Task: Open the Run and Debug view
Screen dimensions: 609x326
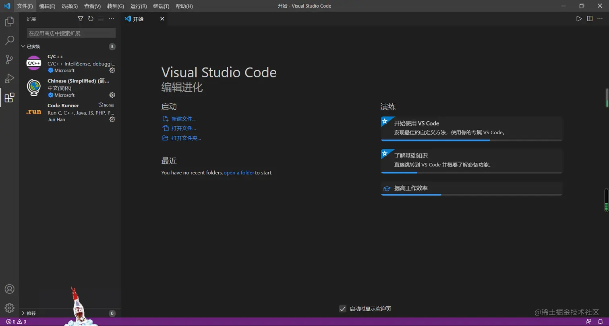Action: pyautogui.click(x=9, y=78)
